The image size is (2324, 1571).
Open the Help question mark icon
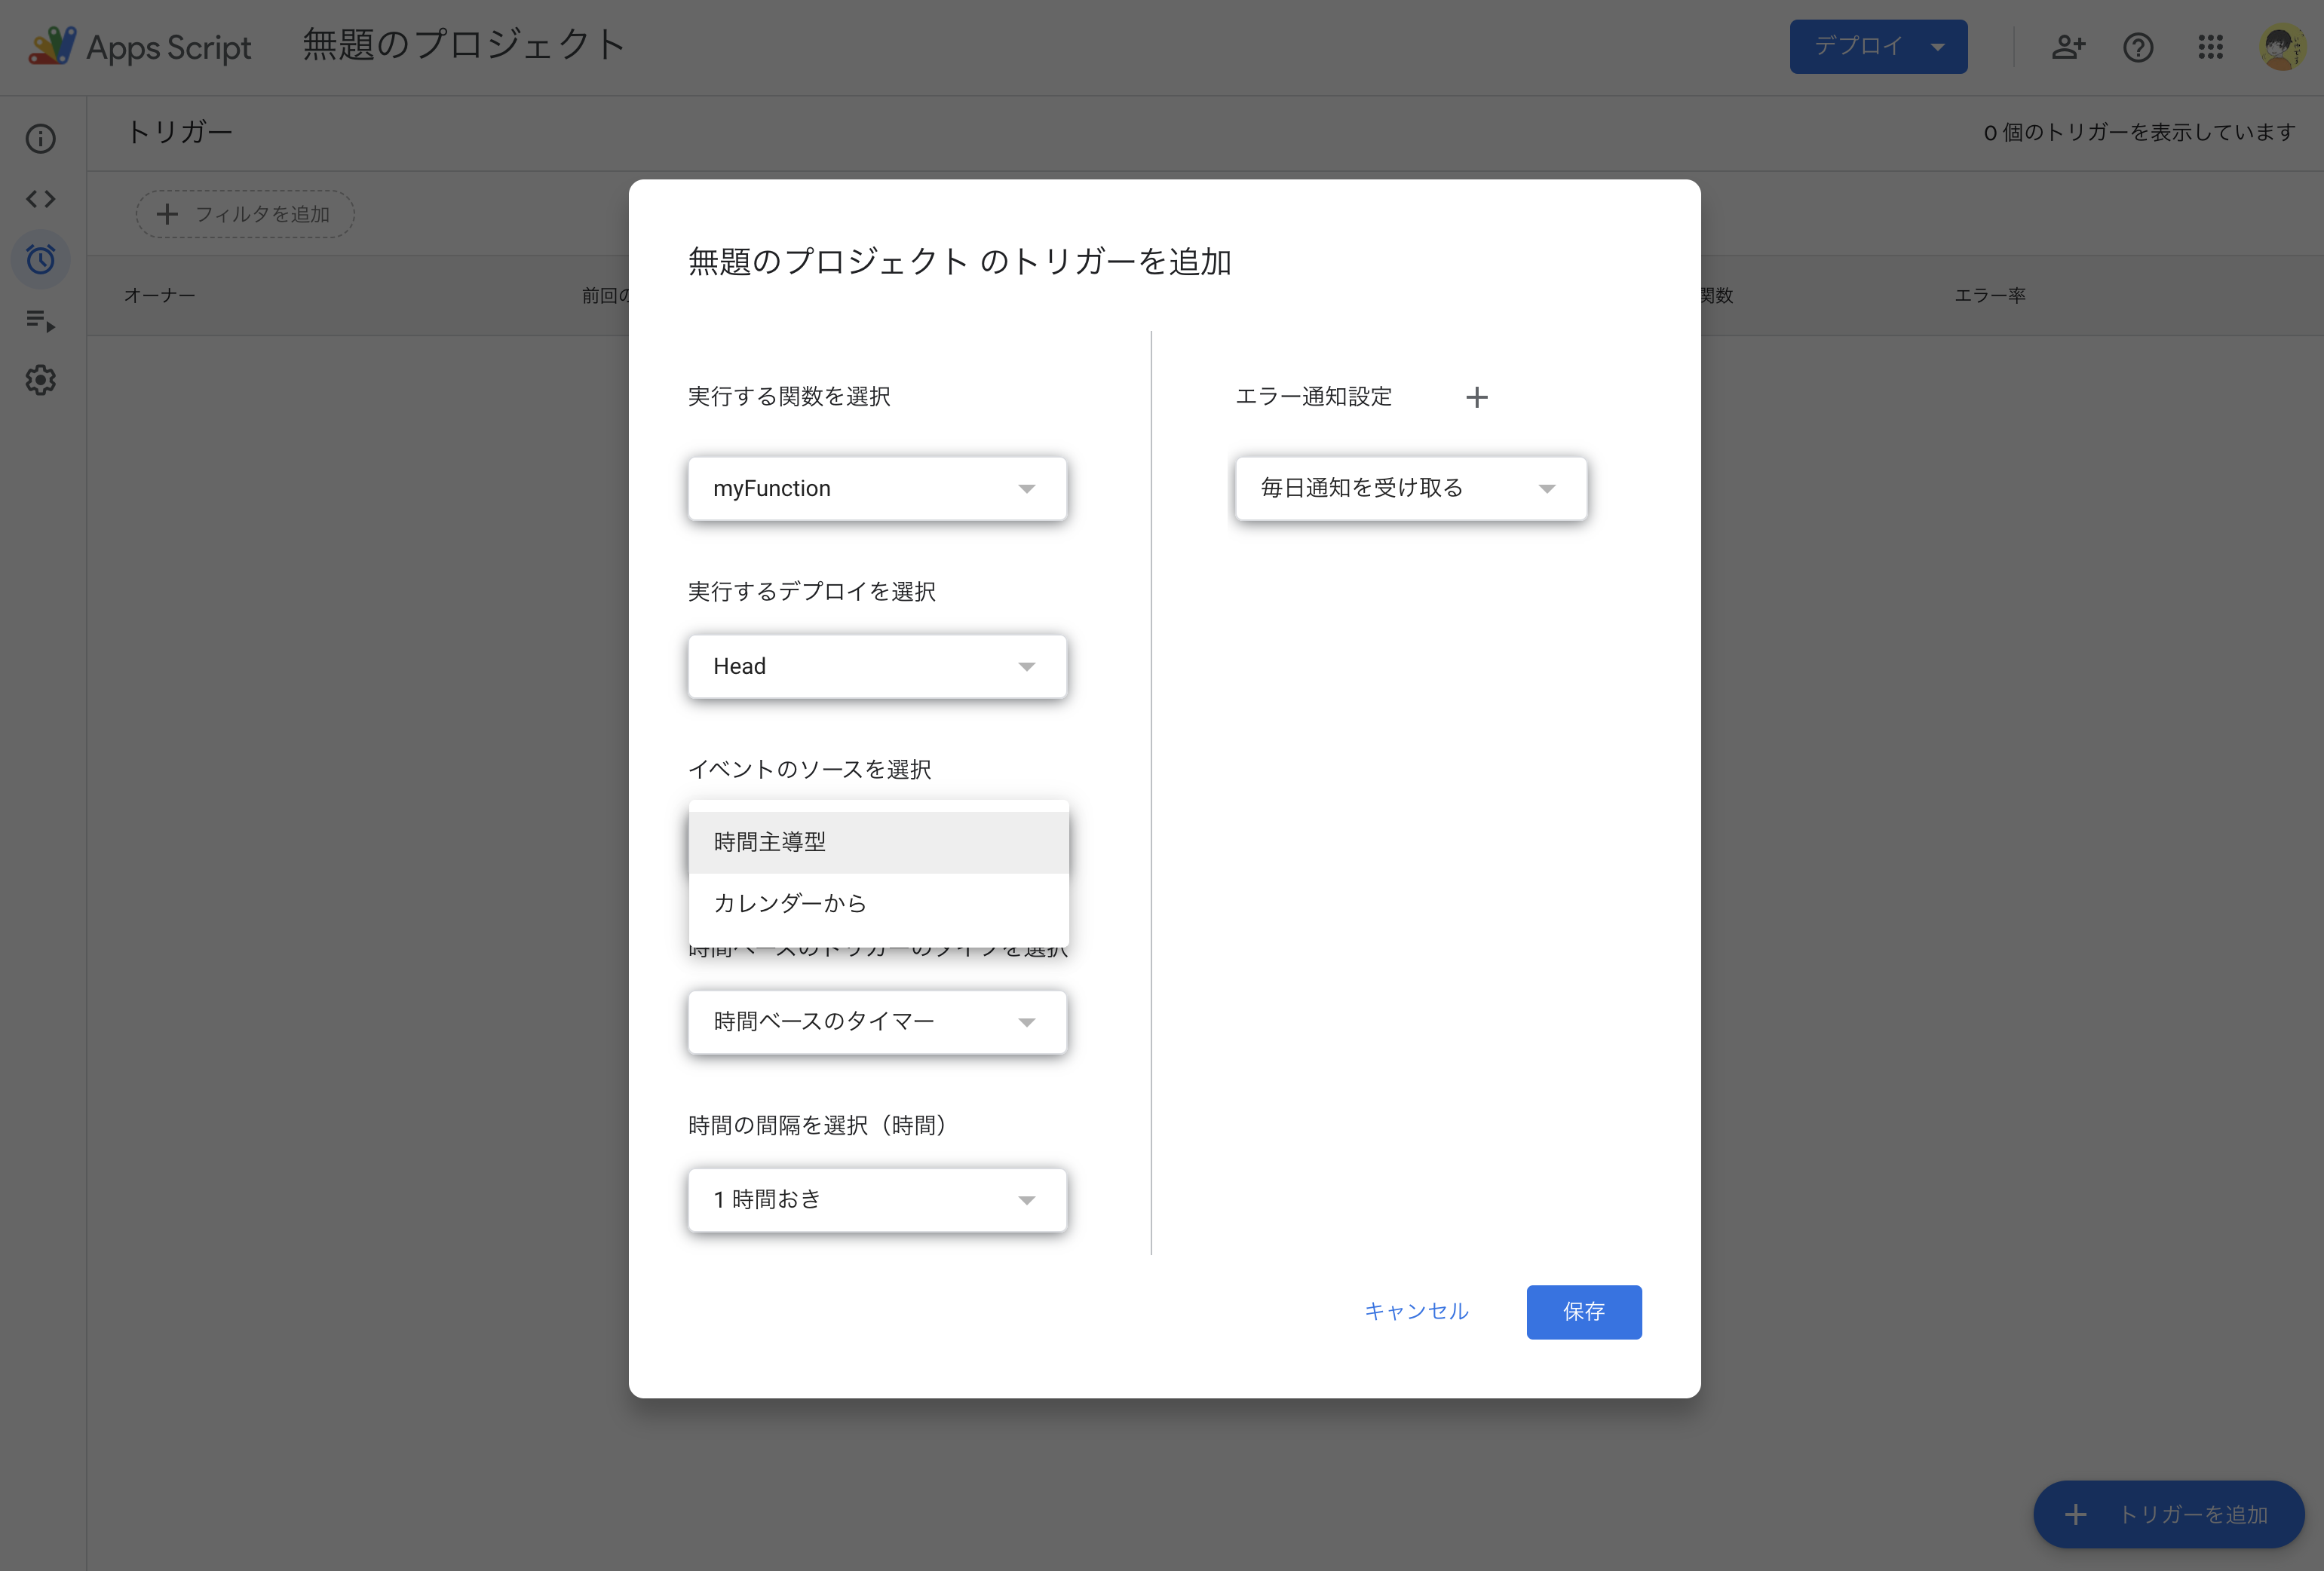(2138, 47)
